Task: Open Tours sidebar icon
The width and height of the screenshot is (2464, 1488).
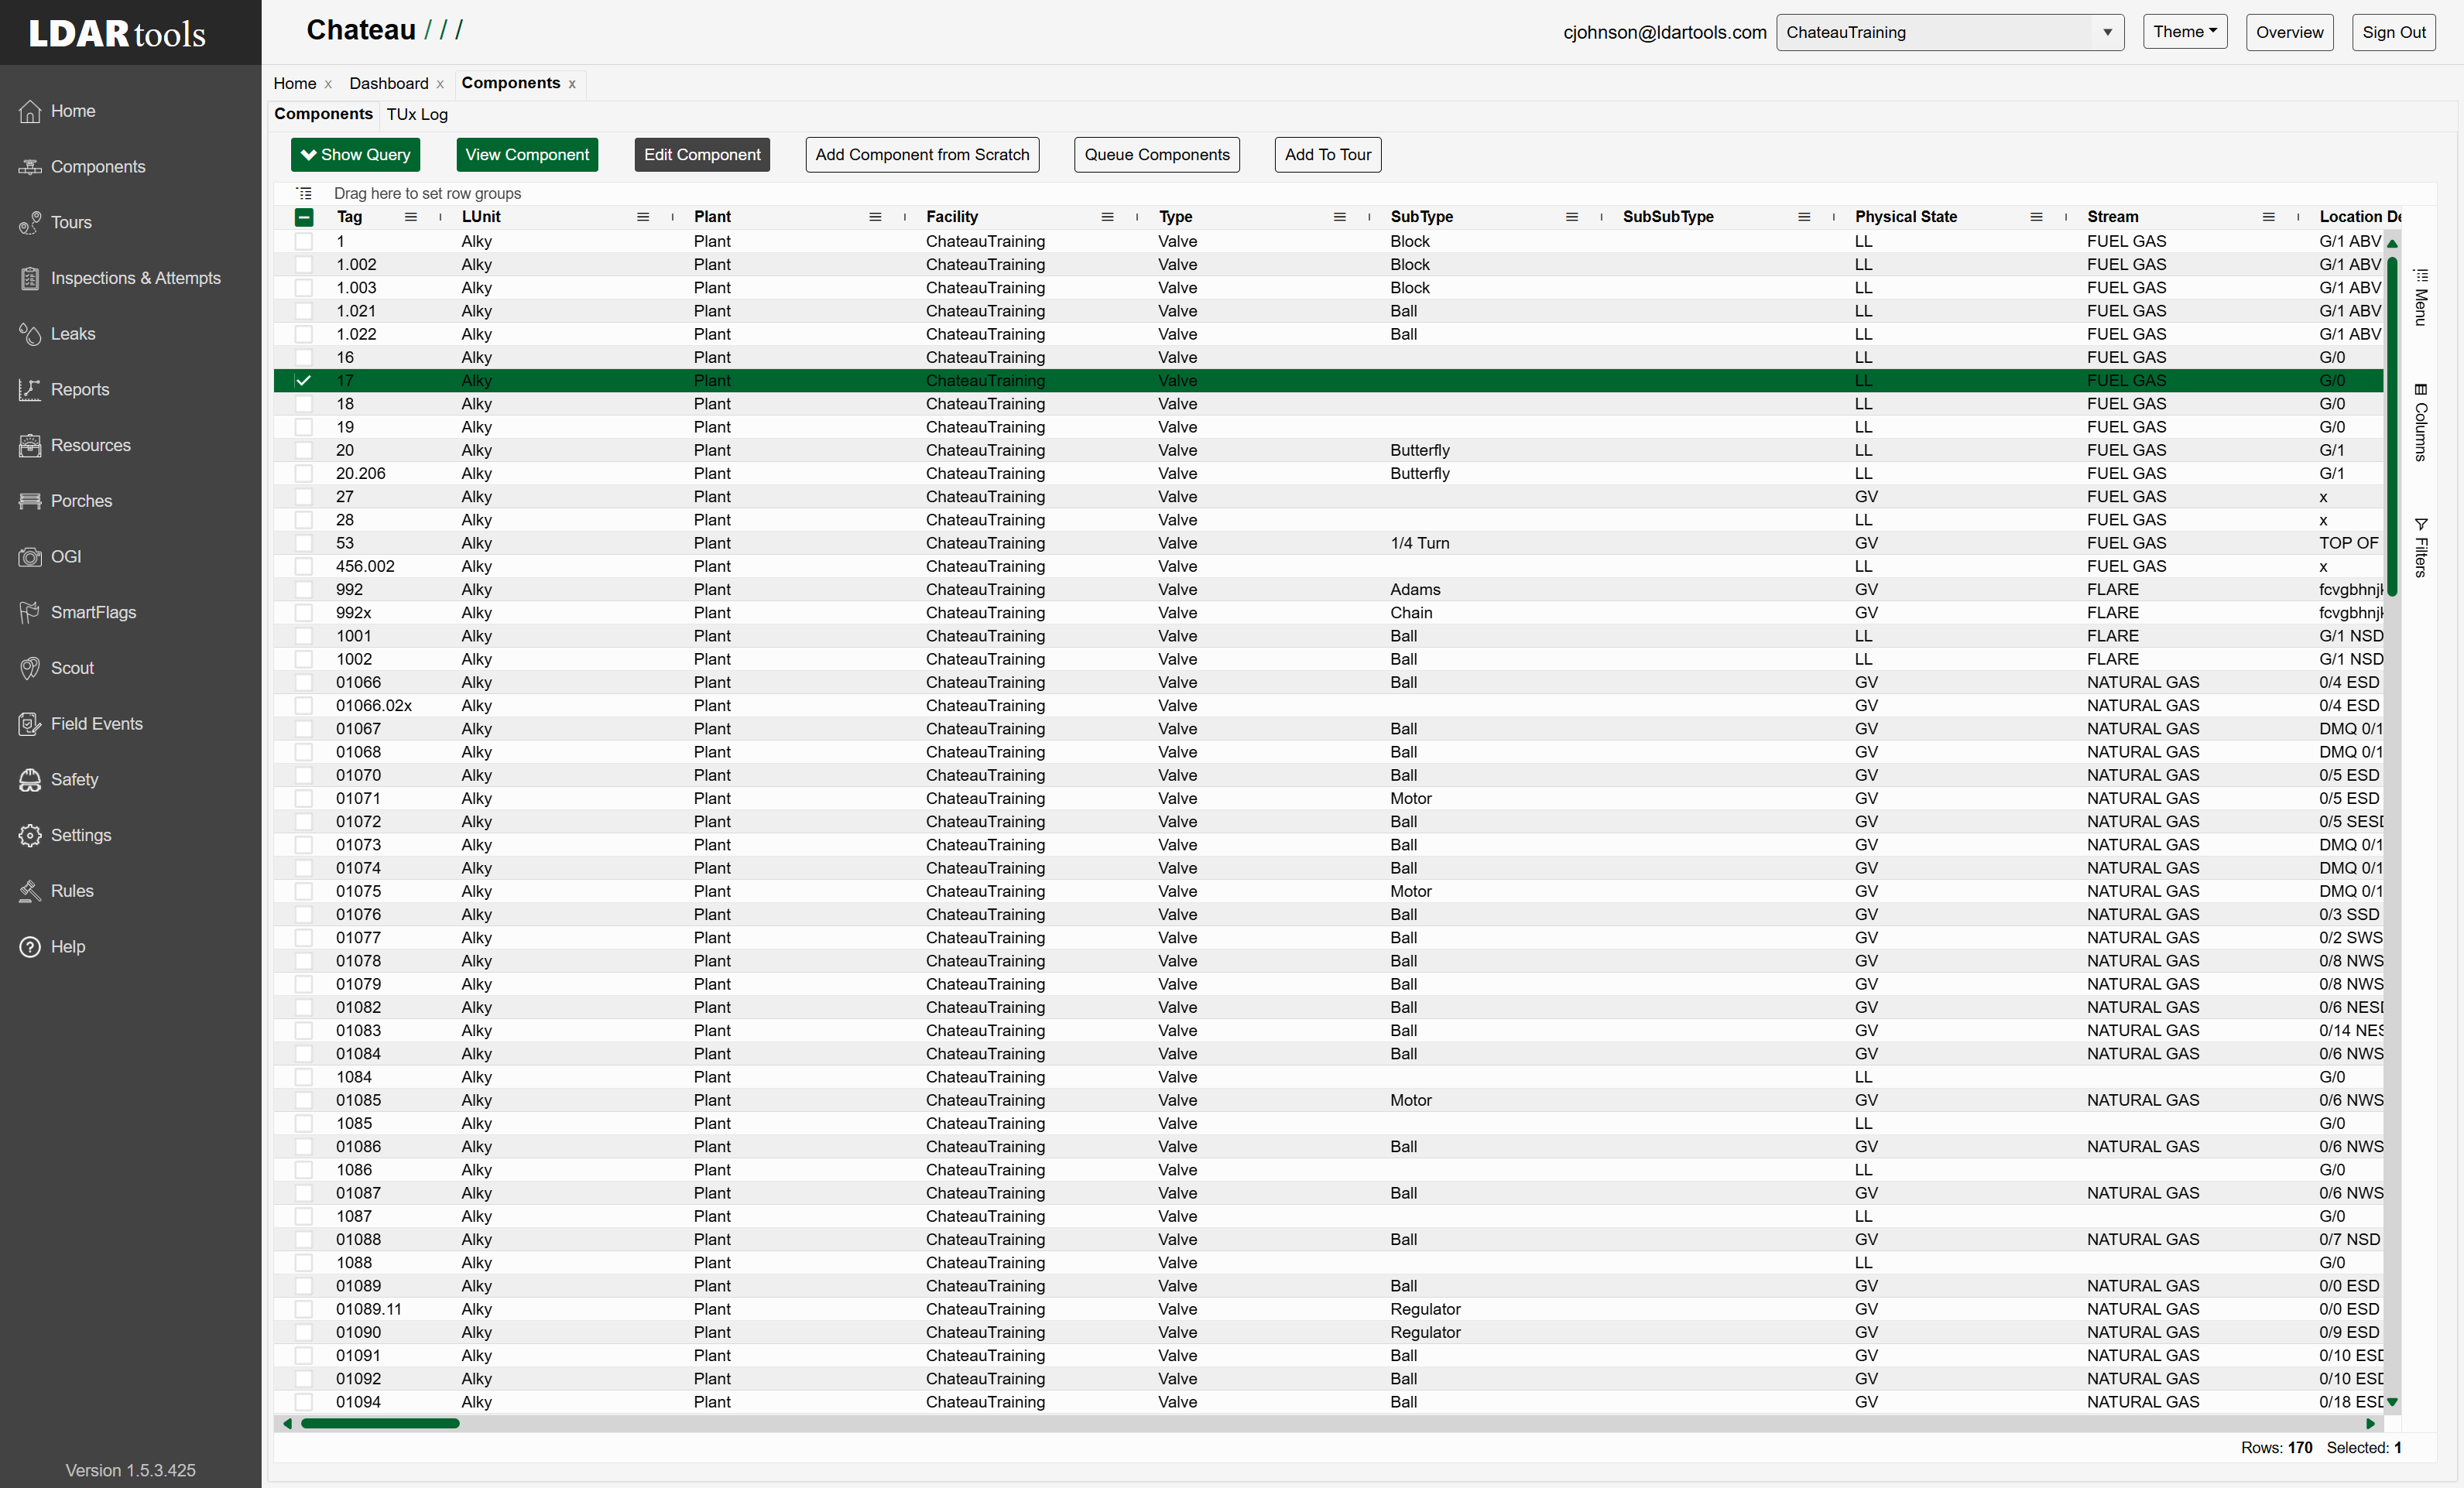Action: point(30,223)
